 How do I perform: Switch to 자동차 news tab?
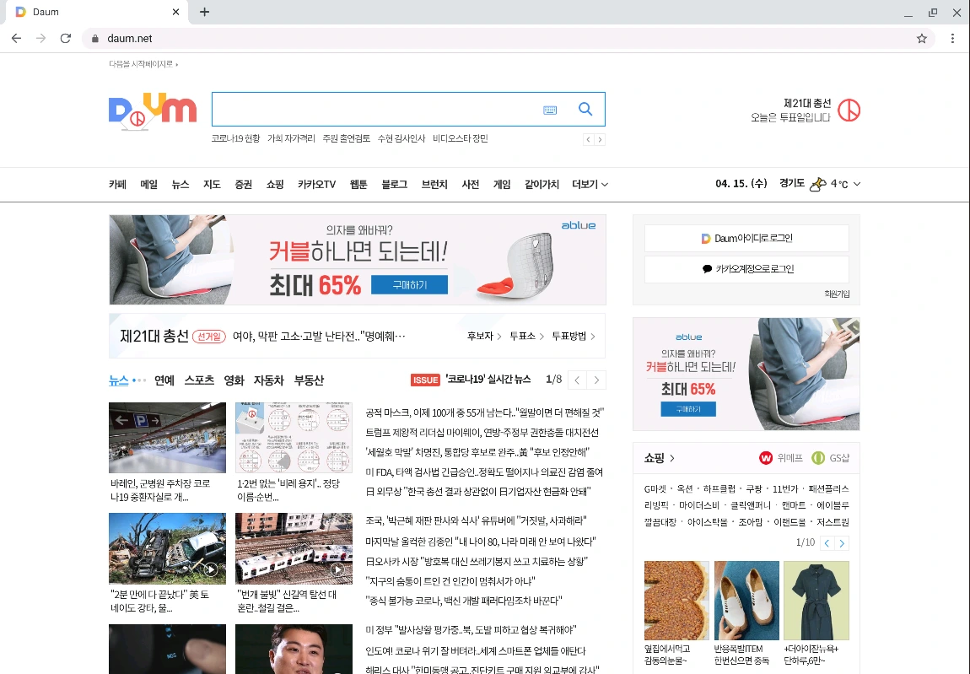pyautogui.click(x=268, y=380)
